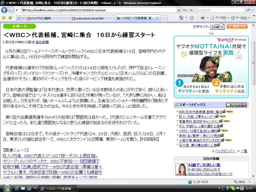Click into the Live Search box
The width and height of the screenshot is (256, 192).
click(x=220, y=10)
